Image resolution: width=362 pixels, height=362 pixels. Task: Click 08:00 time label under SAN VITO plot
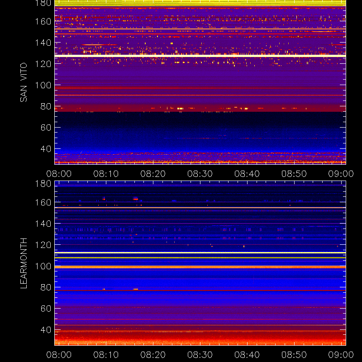[59, 174]
